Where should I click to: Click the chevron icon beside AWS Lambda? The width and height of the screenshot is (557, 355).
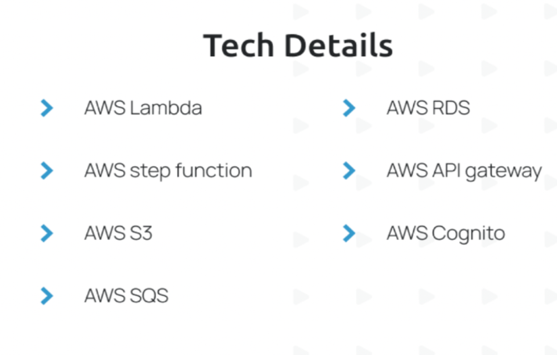47,108
